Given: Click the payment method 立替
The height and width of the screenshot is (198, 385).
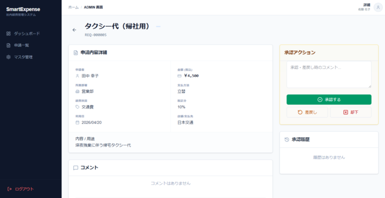Looking at the screenshot, I should [181, 91].
